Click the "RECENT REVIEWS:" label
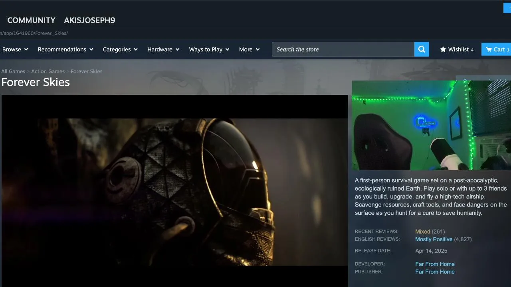Image resolution: width=511 pixels, height=287 pixels. pyautogui.click(x=376, y=232)
